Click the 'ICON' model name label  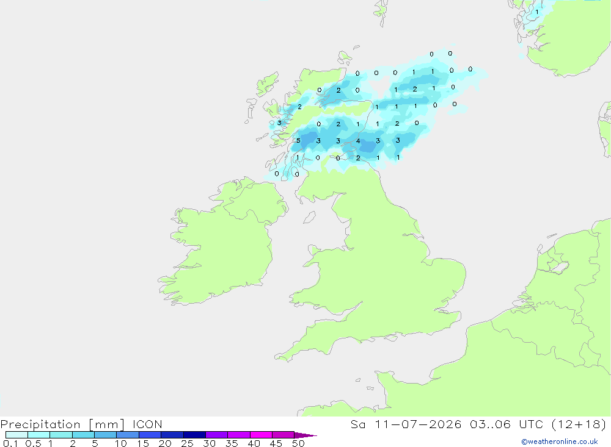click(147, 424)
